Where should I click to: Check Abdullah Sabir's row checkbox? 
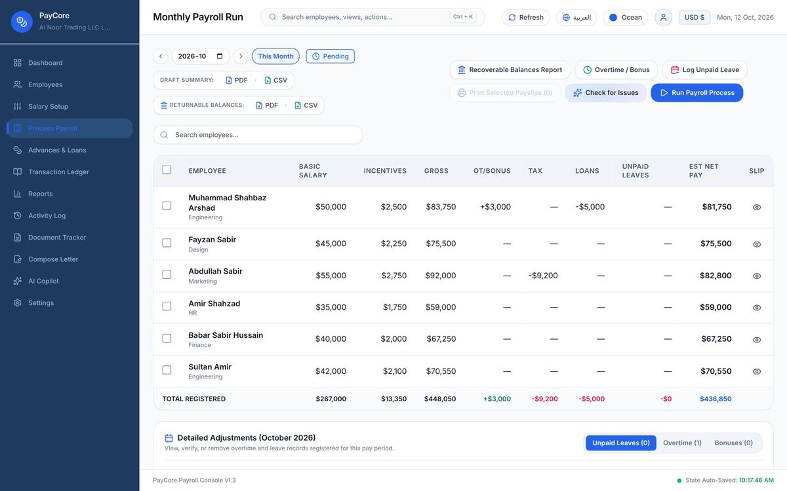(167, 274)
